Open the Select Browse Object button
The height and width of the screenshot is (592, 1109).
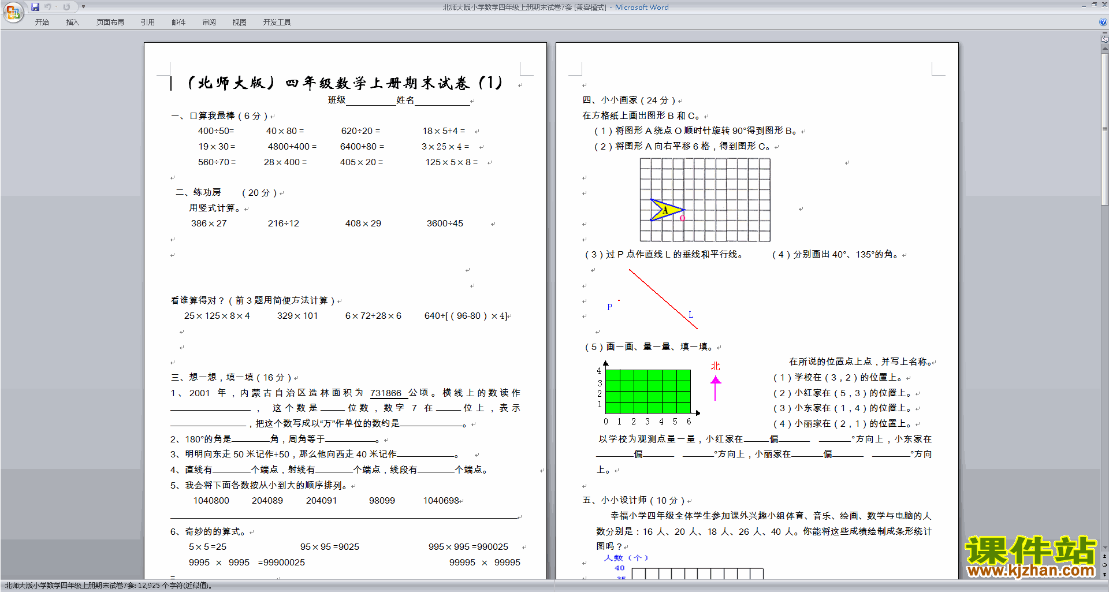1104,565
